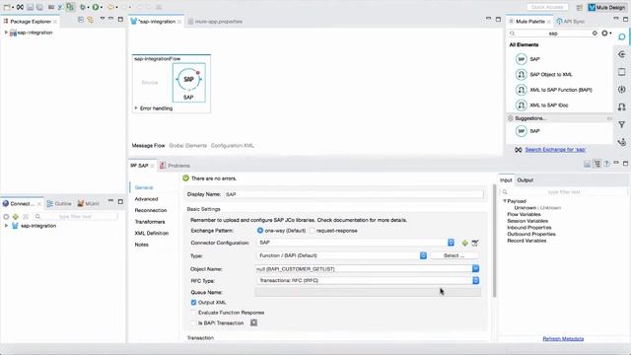Image resolution: width=631 pixels, height=355 pixels.
Task: Open the Connector Configuration dropdown
Action: [x=452, y=243]
